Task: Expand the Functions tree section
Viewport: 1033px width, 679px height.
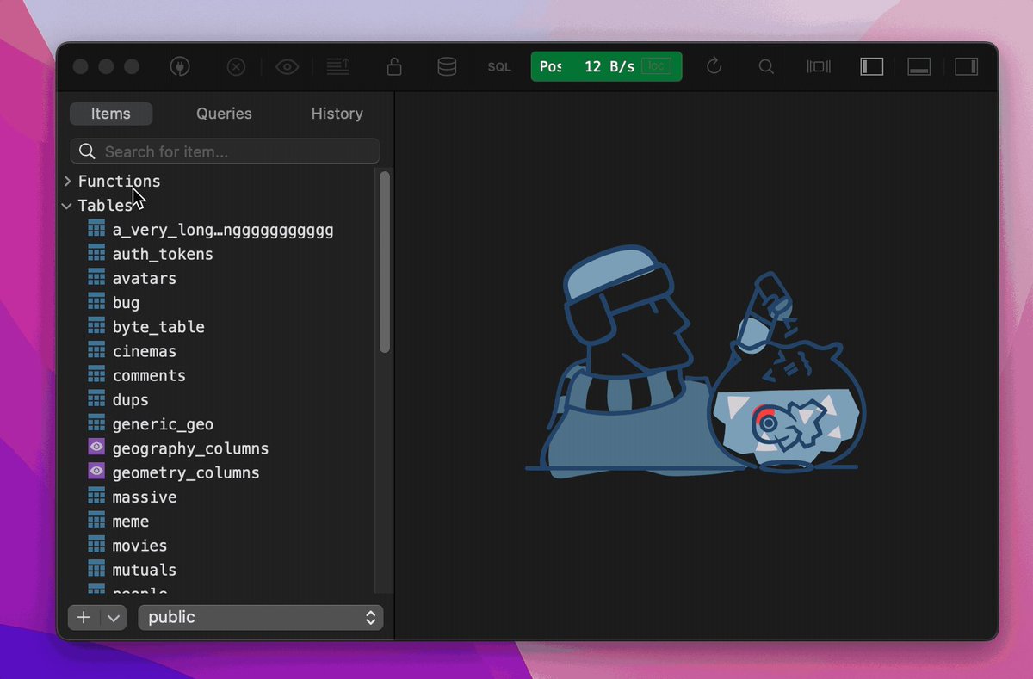Action: coord(68,182)
